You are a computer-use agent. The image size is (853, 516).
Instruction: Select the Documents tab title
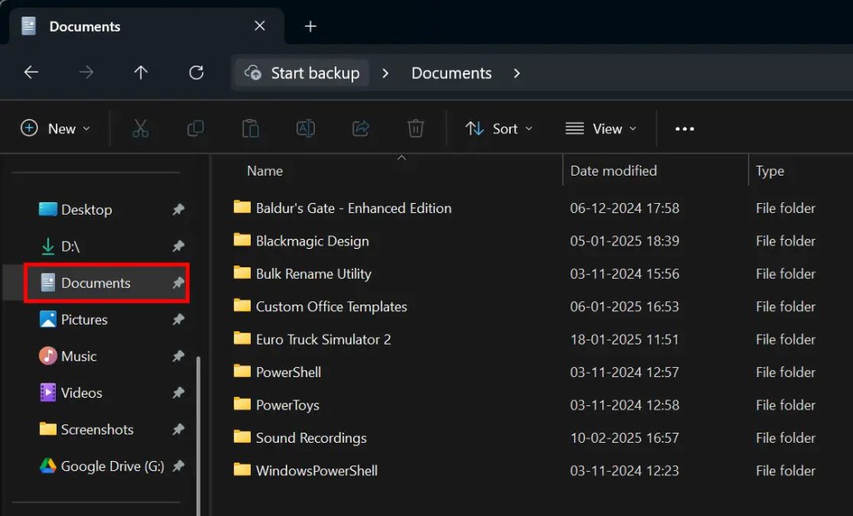pyautogui.click(x=85, y=27)
